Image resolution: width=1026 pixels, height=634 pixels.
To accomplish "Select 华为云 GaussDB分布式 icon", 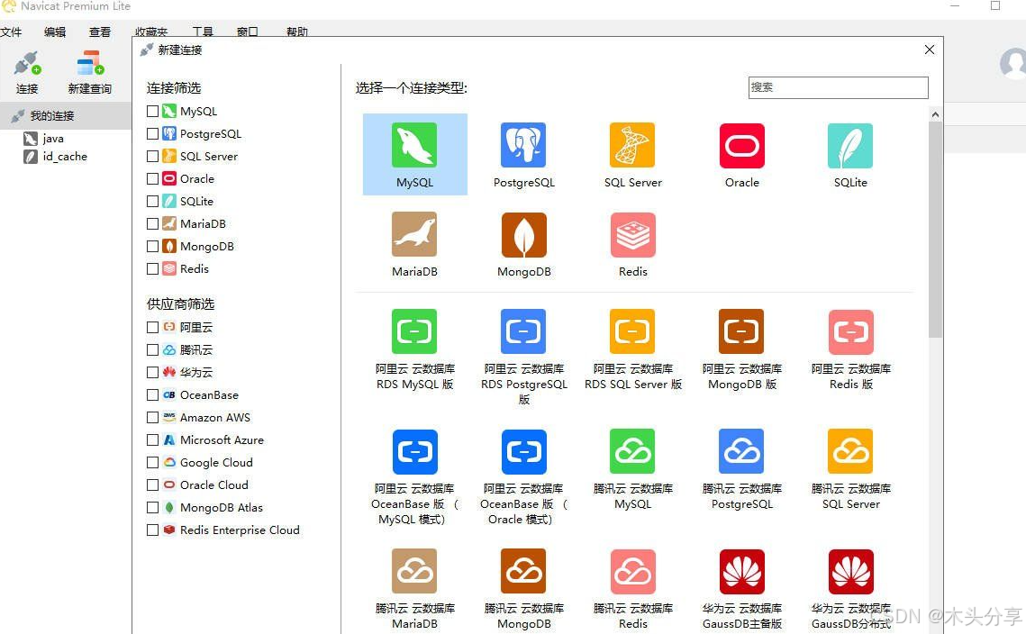I will tap(850, 571).
